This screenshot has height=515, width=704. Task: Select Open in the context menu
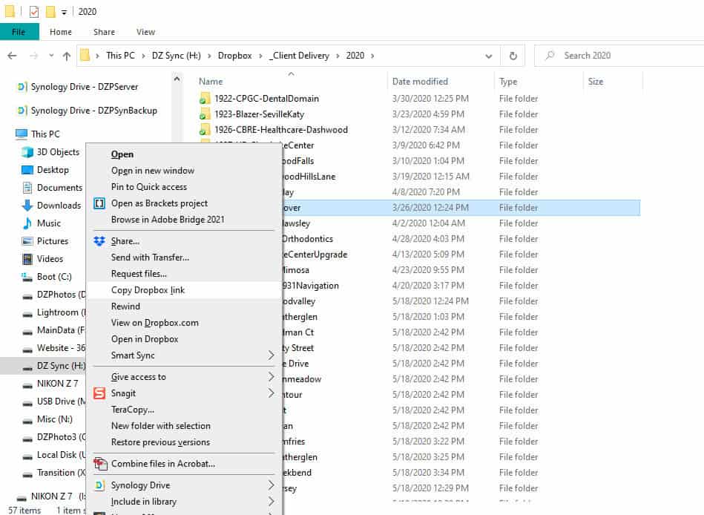tap(122, 154)
